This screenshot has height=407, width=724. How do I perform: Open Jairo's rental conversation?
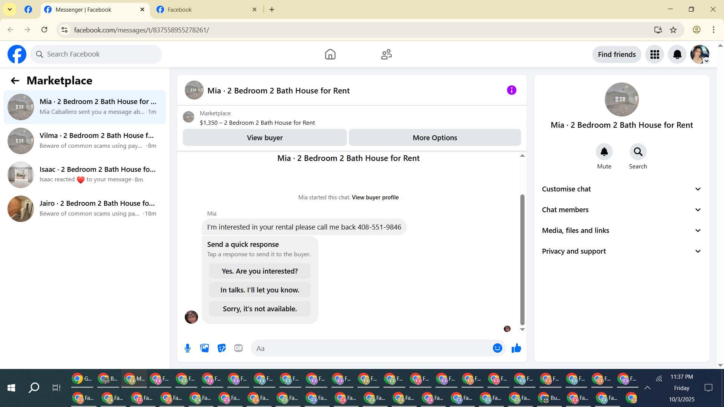tap(85, 209)
